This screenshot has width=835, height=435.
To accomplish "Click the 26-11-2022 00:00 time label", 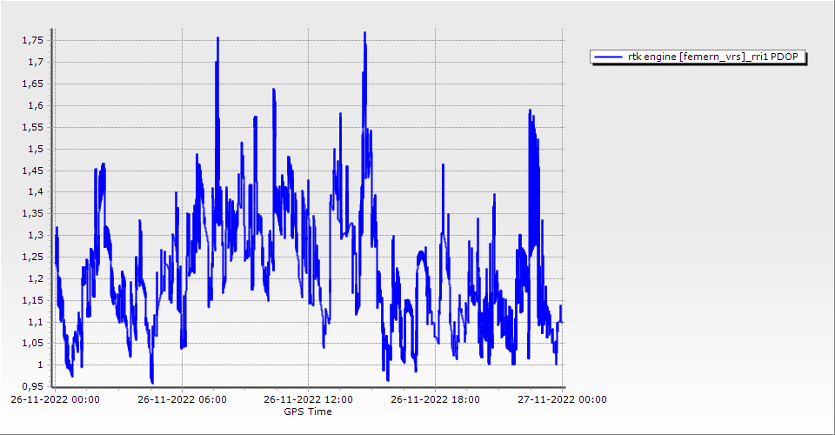I will pos(53,399).
